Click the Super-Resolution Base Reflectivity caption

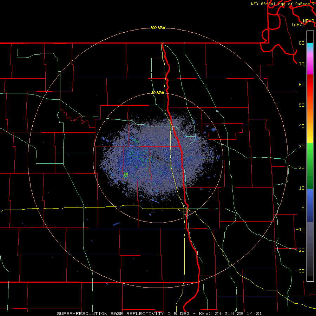click(159, 314)
